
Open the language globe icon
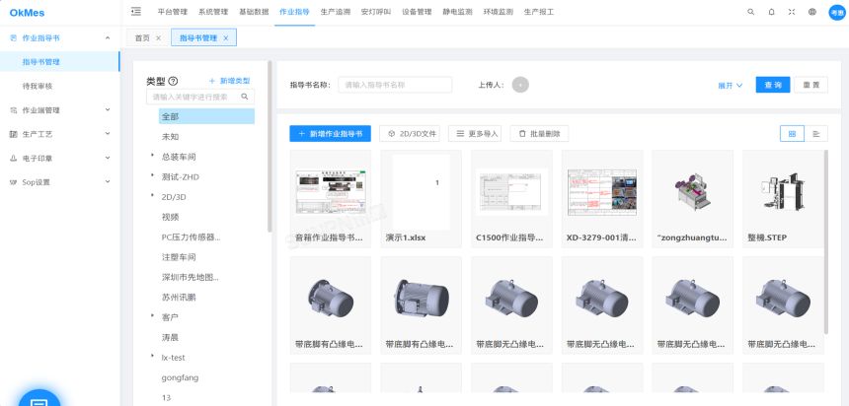(x=812, y=12)
